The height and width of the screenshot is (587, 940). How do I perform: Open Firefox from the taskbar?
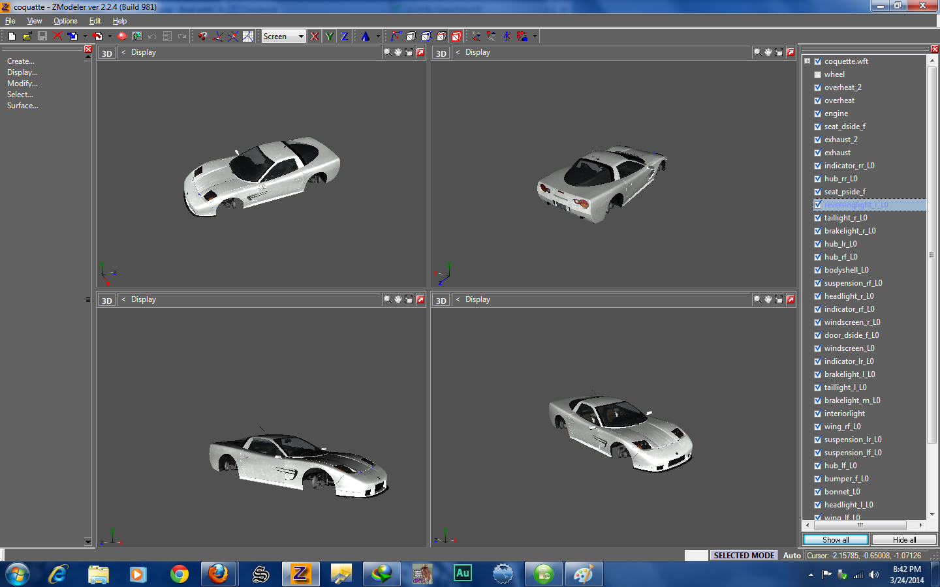(218, 574)
